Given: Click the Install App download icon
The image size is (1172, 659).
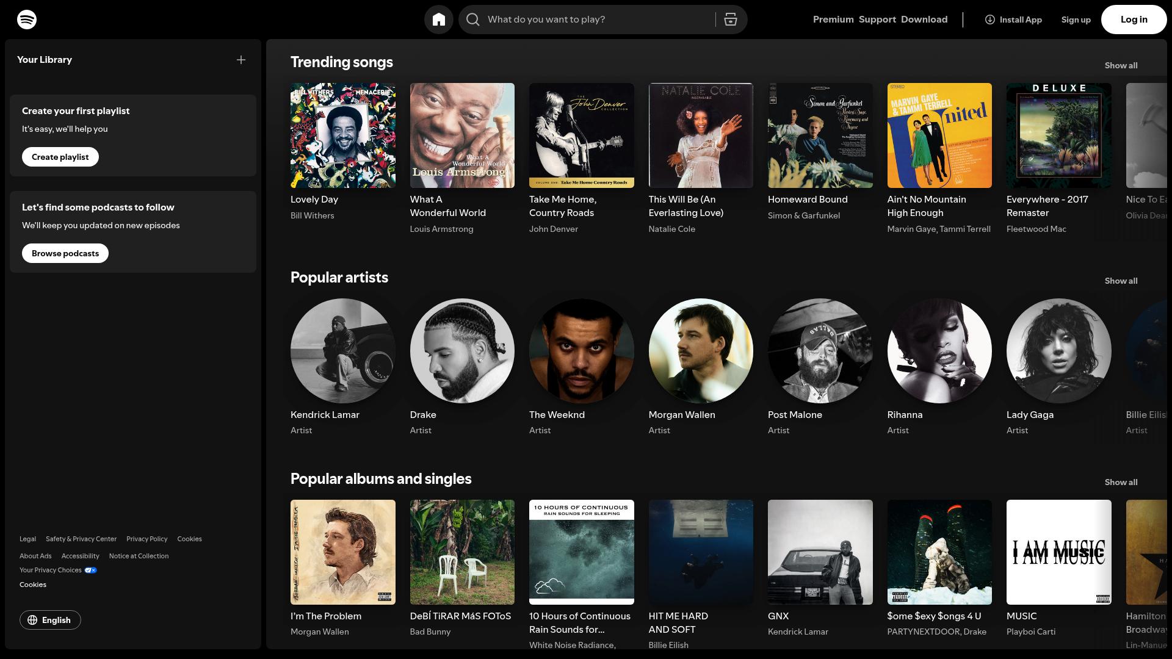Looking at the screenshot, I should [x=990, y=20].
